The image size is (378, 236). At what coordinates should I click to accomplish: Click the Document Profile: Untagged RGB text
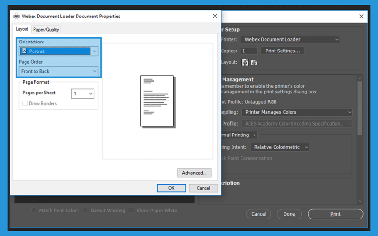point(249,102)
